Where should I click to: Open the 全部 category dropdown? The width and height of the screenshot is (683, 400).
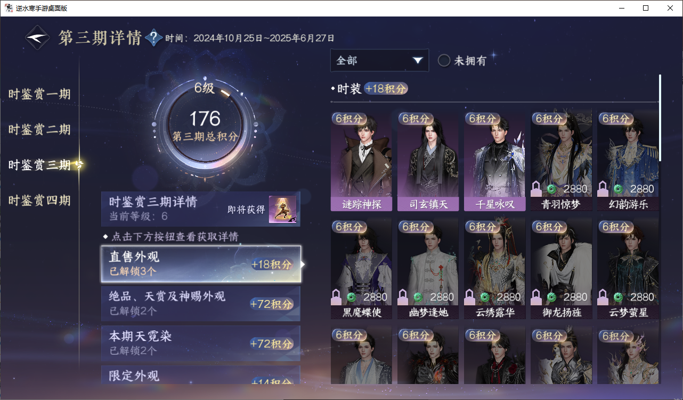379,60
